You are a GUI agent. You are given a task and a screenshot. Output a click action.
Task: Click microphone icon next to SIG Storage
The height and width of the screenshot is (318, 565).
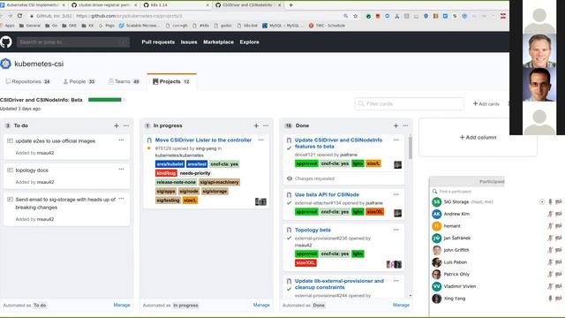(550, 202)
